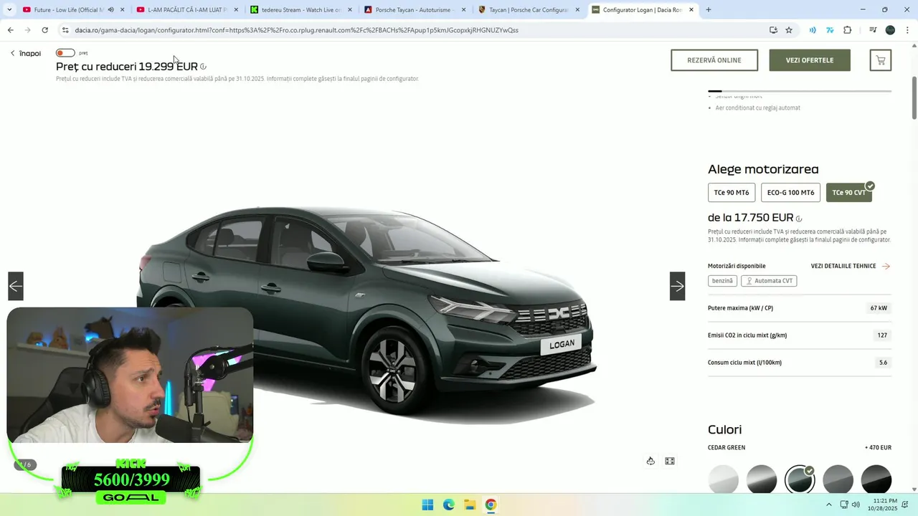Screen dimensions: 918x516
Task: Choose the black color swatch
Action: coord(876,479)
